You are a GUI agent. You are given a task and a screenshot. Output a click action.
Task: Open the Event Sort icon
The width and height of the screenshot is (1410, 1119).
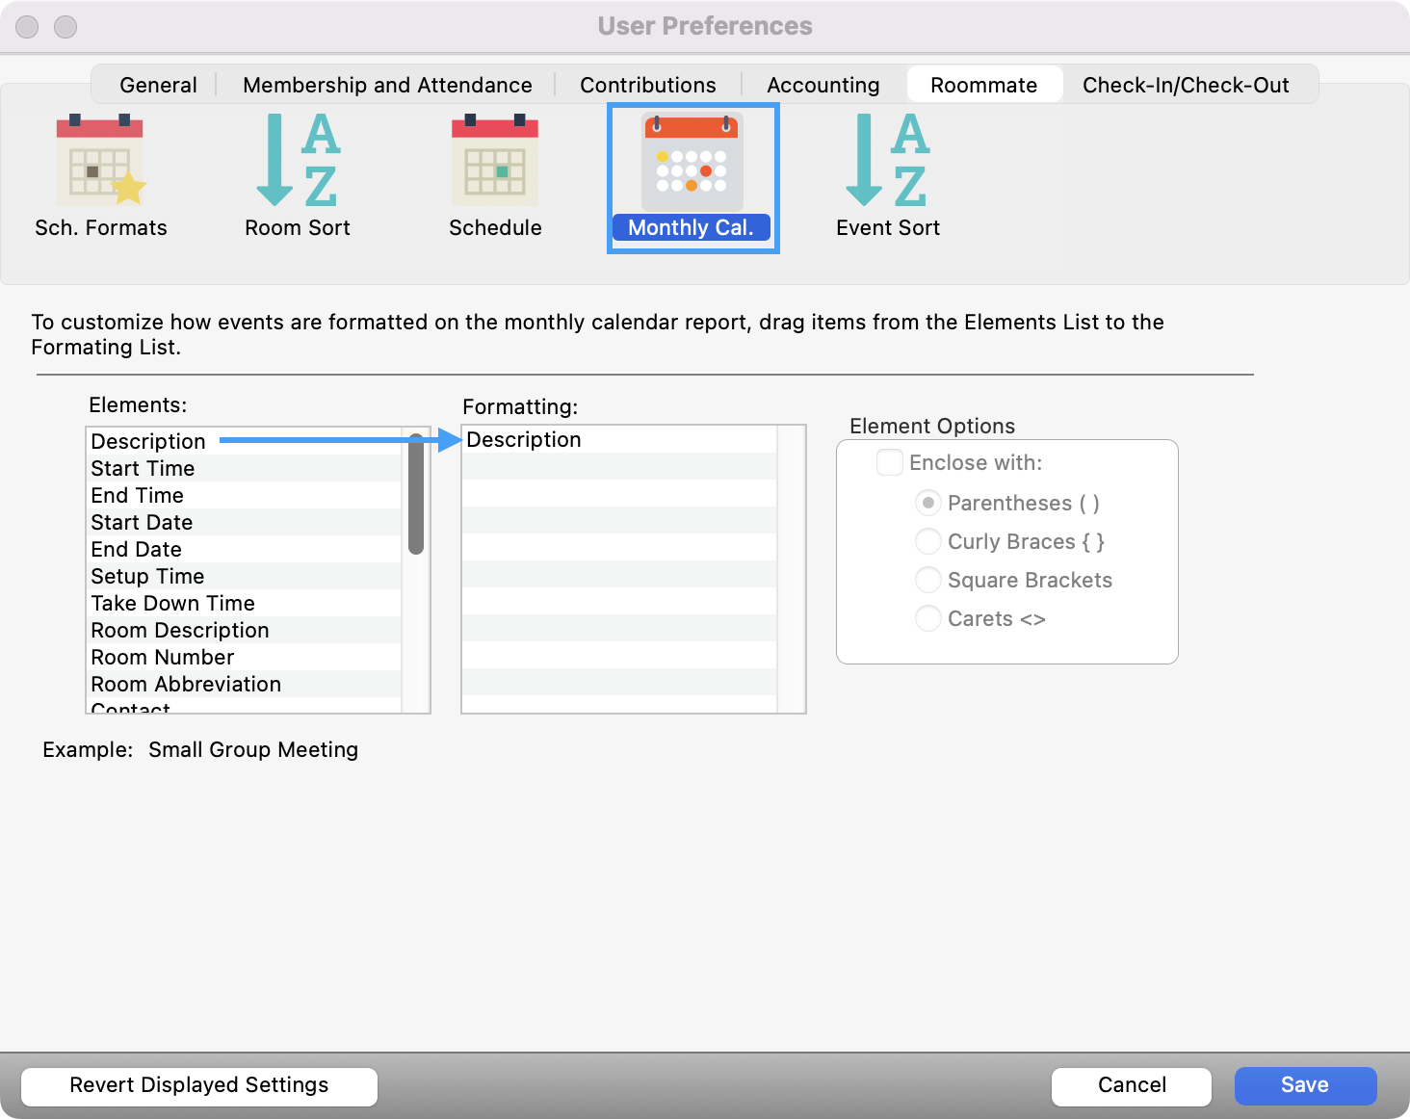coord(887,175)
